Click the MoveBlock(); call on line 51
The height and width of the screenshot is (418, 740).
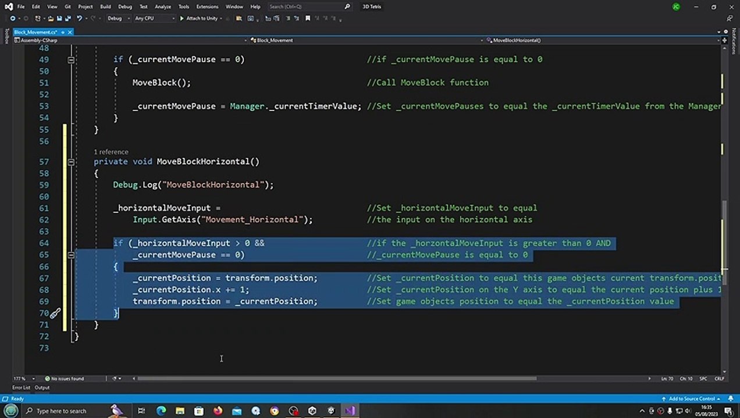[161, 82]
